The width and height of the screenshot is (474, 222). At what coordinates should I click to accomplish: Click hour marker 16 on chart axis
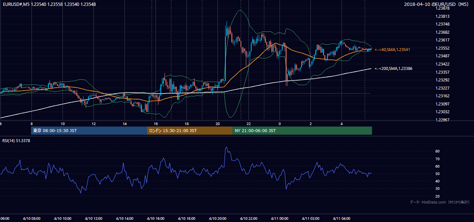pyautogui.click(x=155, y=124)
